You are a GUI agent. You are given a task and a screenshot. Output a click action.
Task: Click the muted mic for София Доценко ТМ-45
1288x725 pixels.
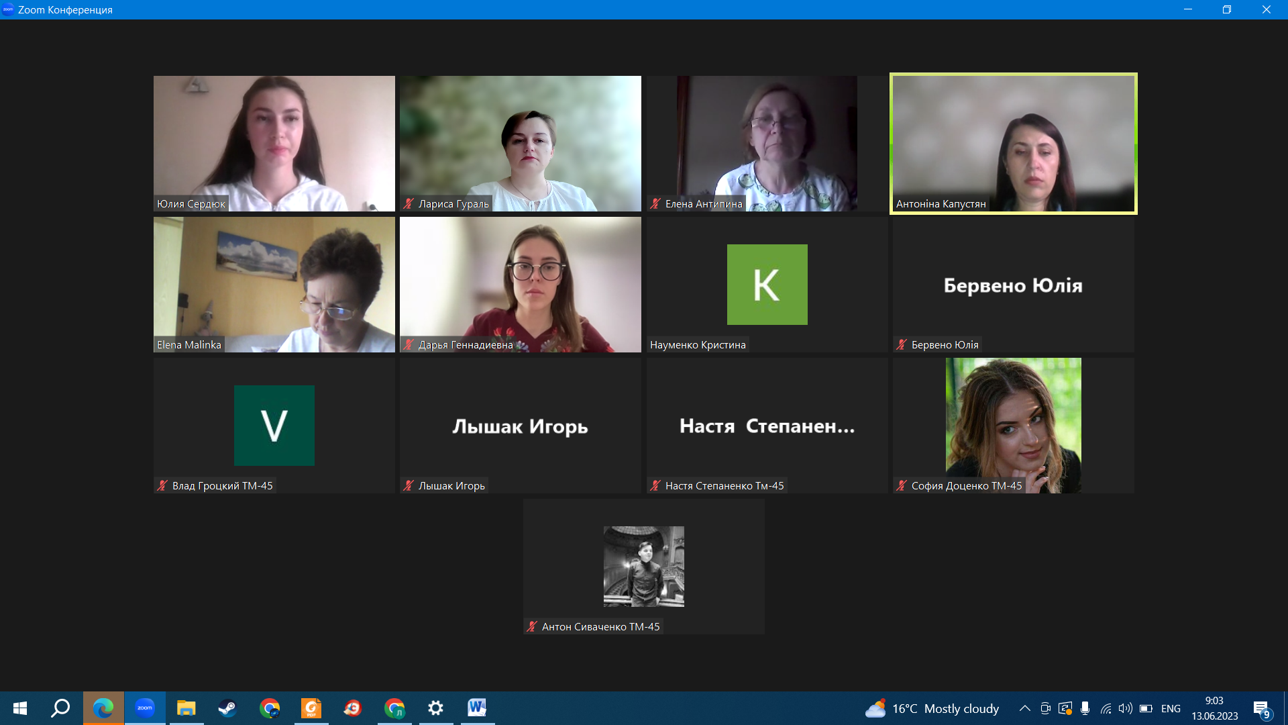pyautogui.click(x=902, y=485)
